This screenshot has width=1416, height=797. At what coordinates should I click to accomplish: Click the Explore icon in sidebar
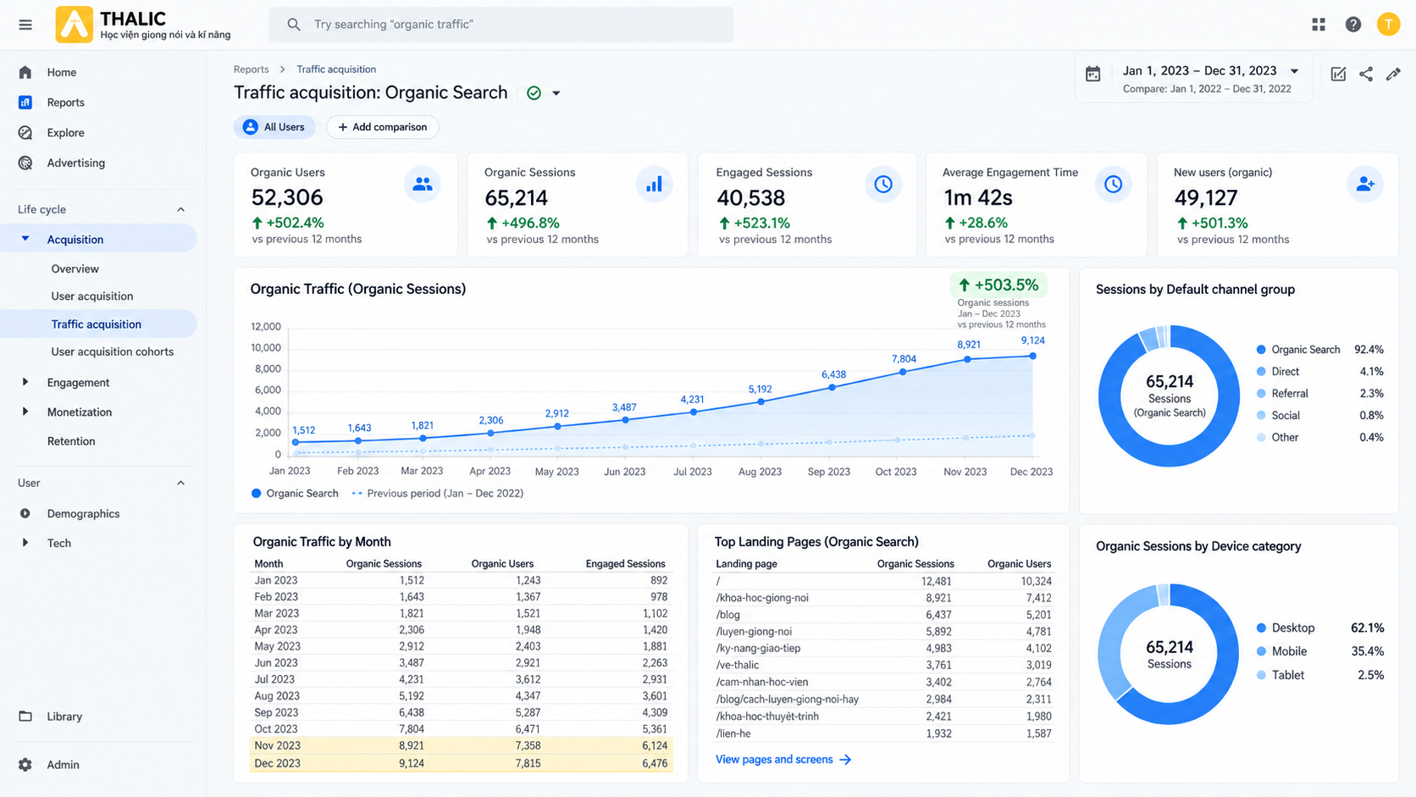(x=25, y=133)
